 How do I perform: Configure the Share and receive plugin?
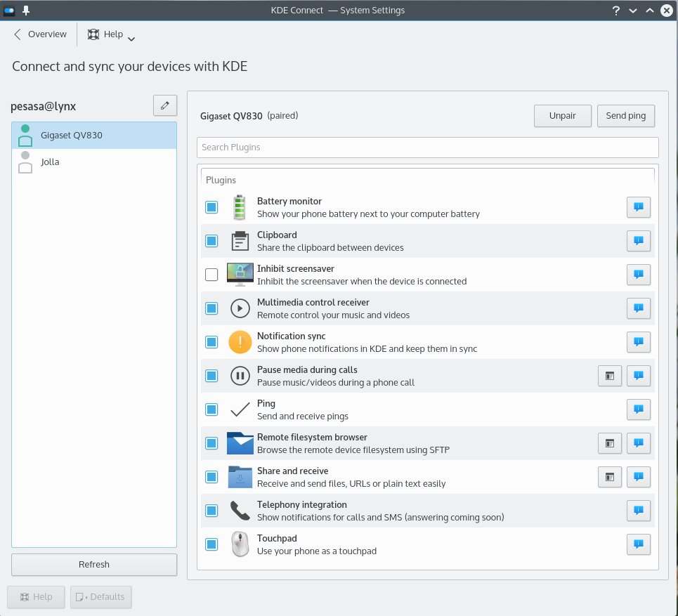(x=610, y=477)
